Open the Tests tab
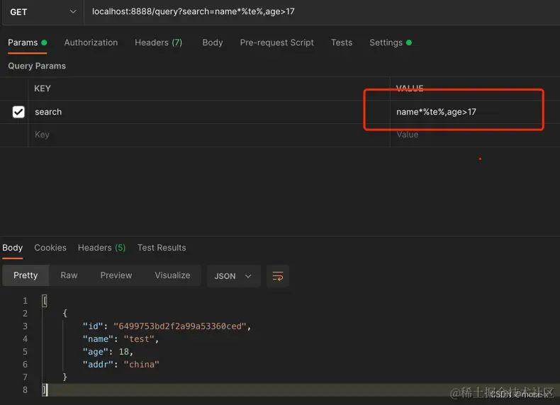560x405 pixels. [342, 42]
